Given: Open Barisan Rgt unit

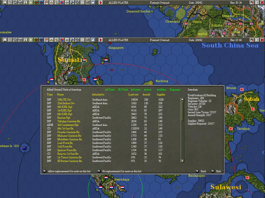Looking at the screenshot, I should pyautogui.click(x=64, y=118).
